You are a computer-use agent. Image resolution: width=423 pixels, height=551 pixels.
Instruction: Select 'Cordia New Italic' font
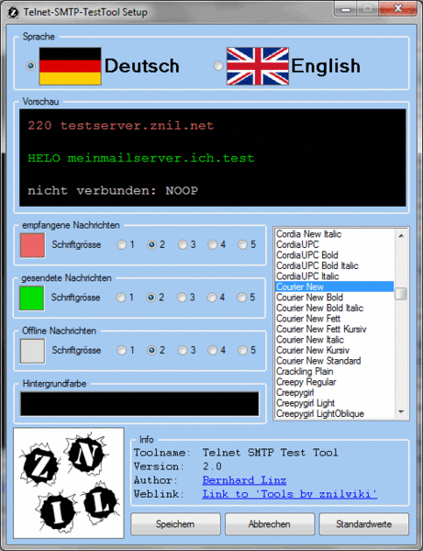tap(335, 234)
